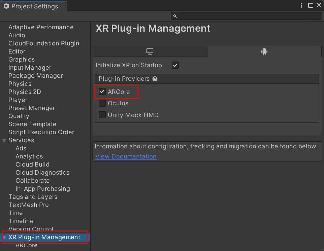This screenshot has width=324, height=251.
Task: Click the search magnifier icon
Action: [x=175, y=16]
